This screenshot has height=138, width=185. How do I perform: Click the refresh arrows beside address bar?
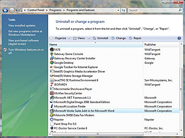(x=123, y=10)
